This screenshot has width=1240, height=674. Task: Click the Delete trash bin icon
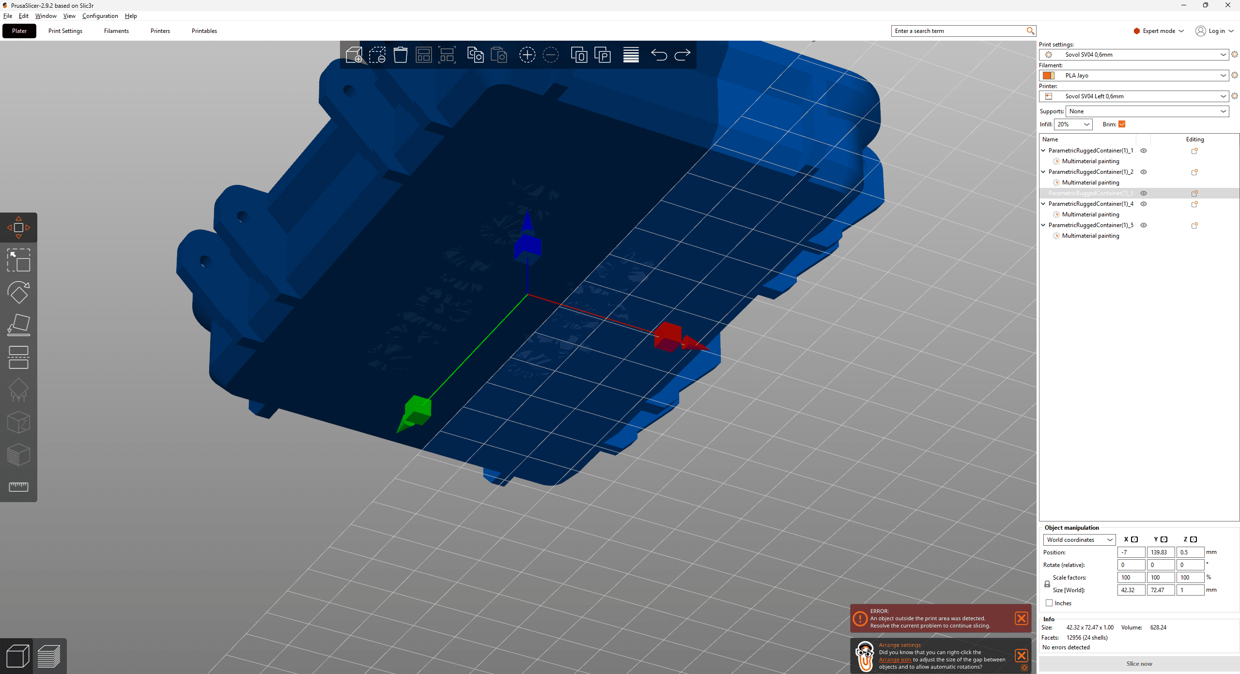point(400,55)
